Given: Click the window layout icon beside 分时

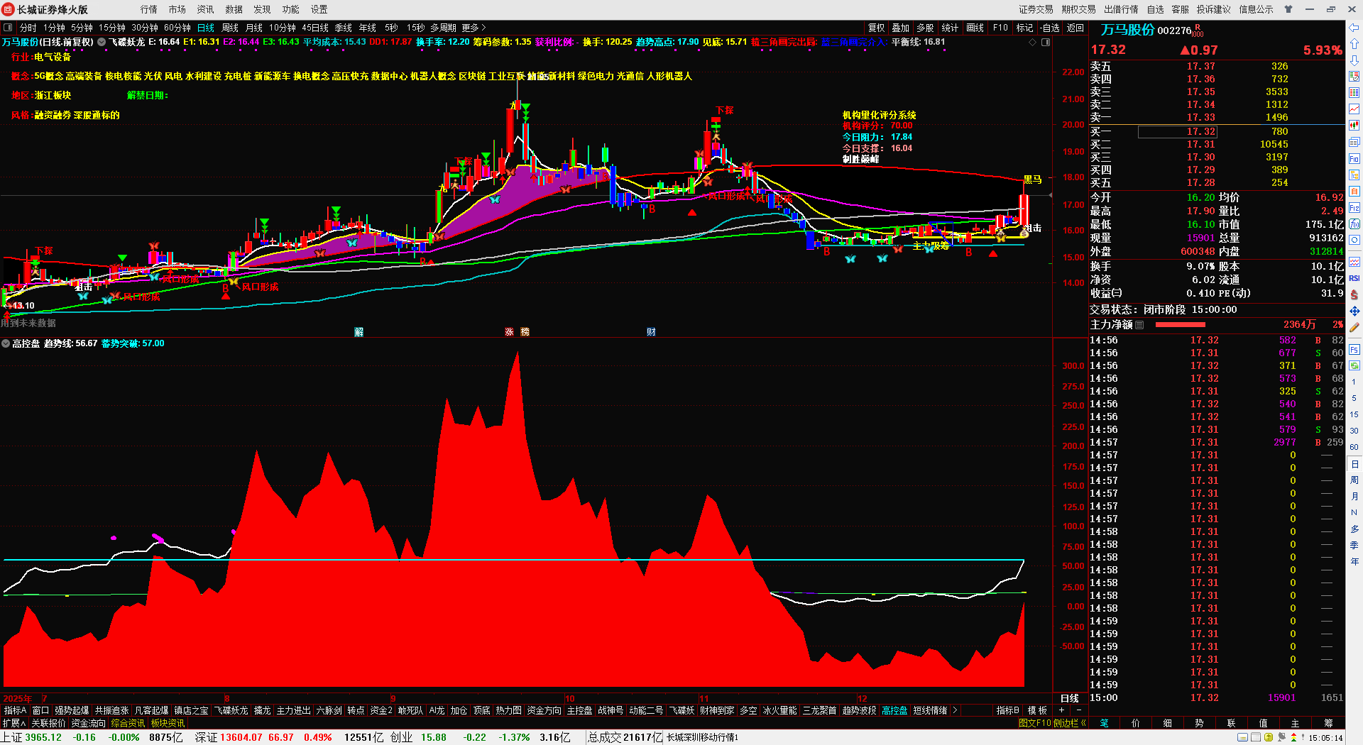Looking at the screenshot, I should coord(8,28).
